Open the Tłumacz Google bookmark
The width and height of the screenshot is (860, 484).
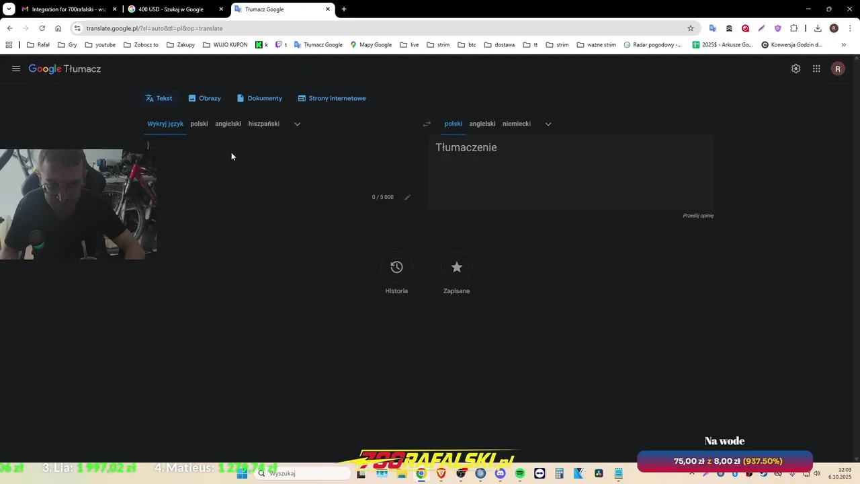[318, 45]
